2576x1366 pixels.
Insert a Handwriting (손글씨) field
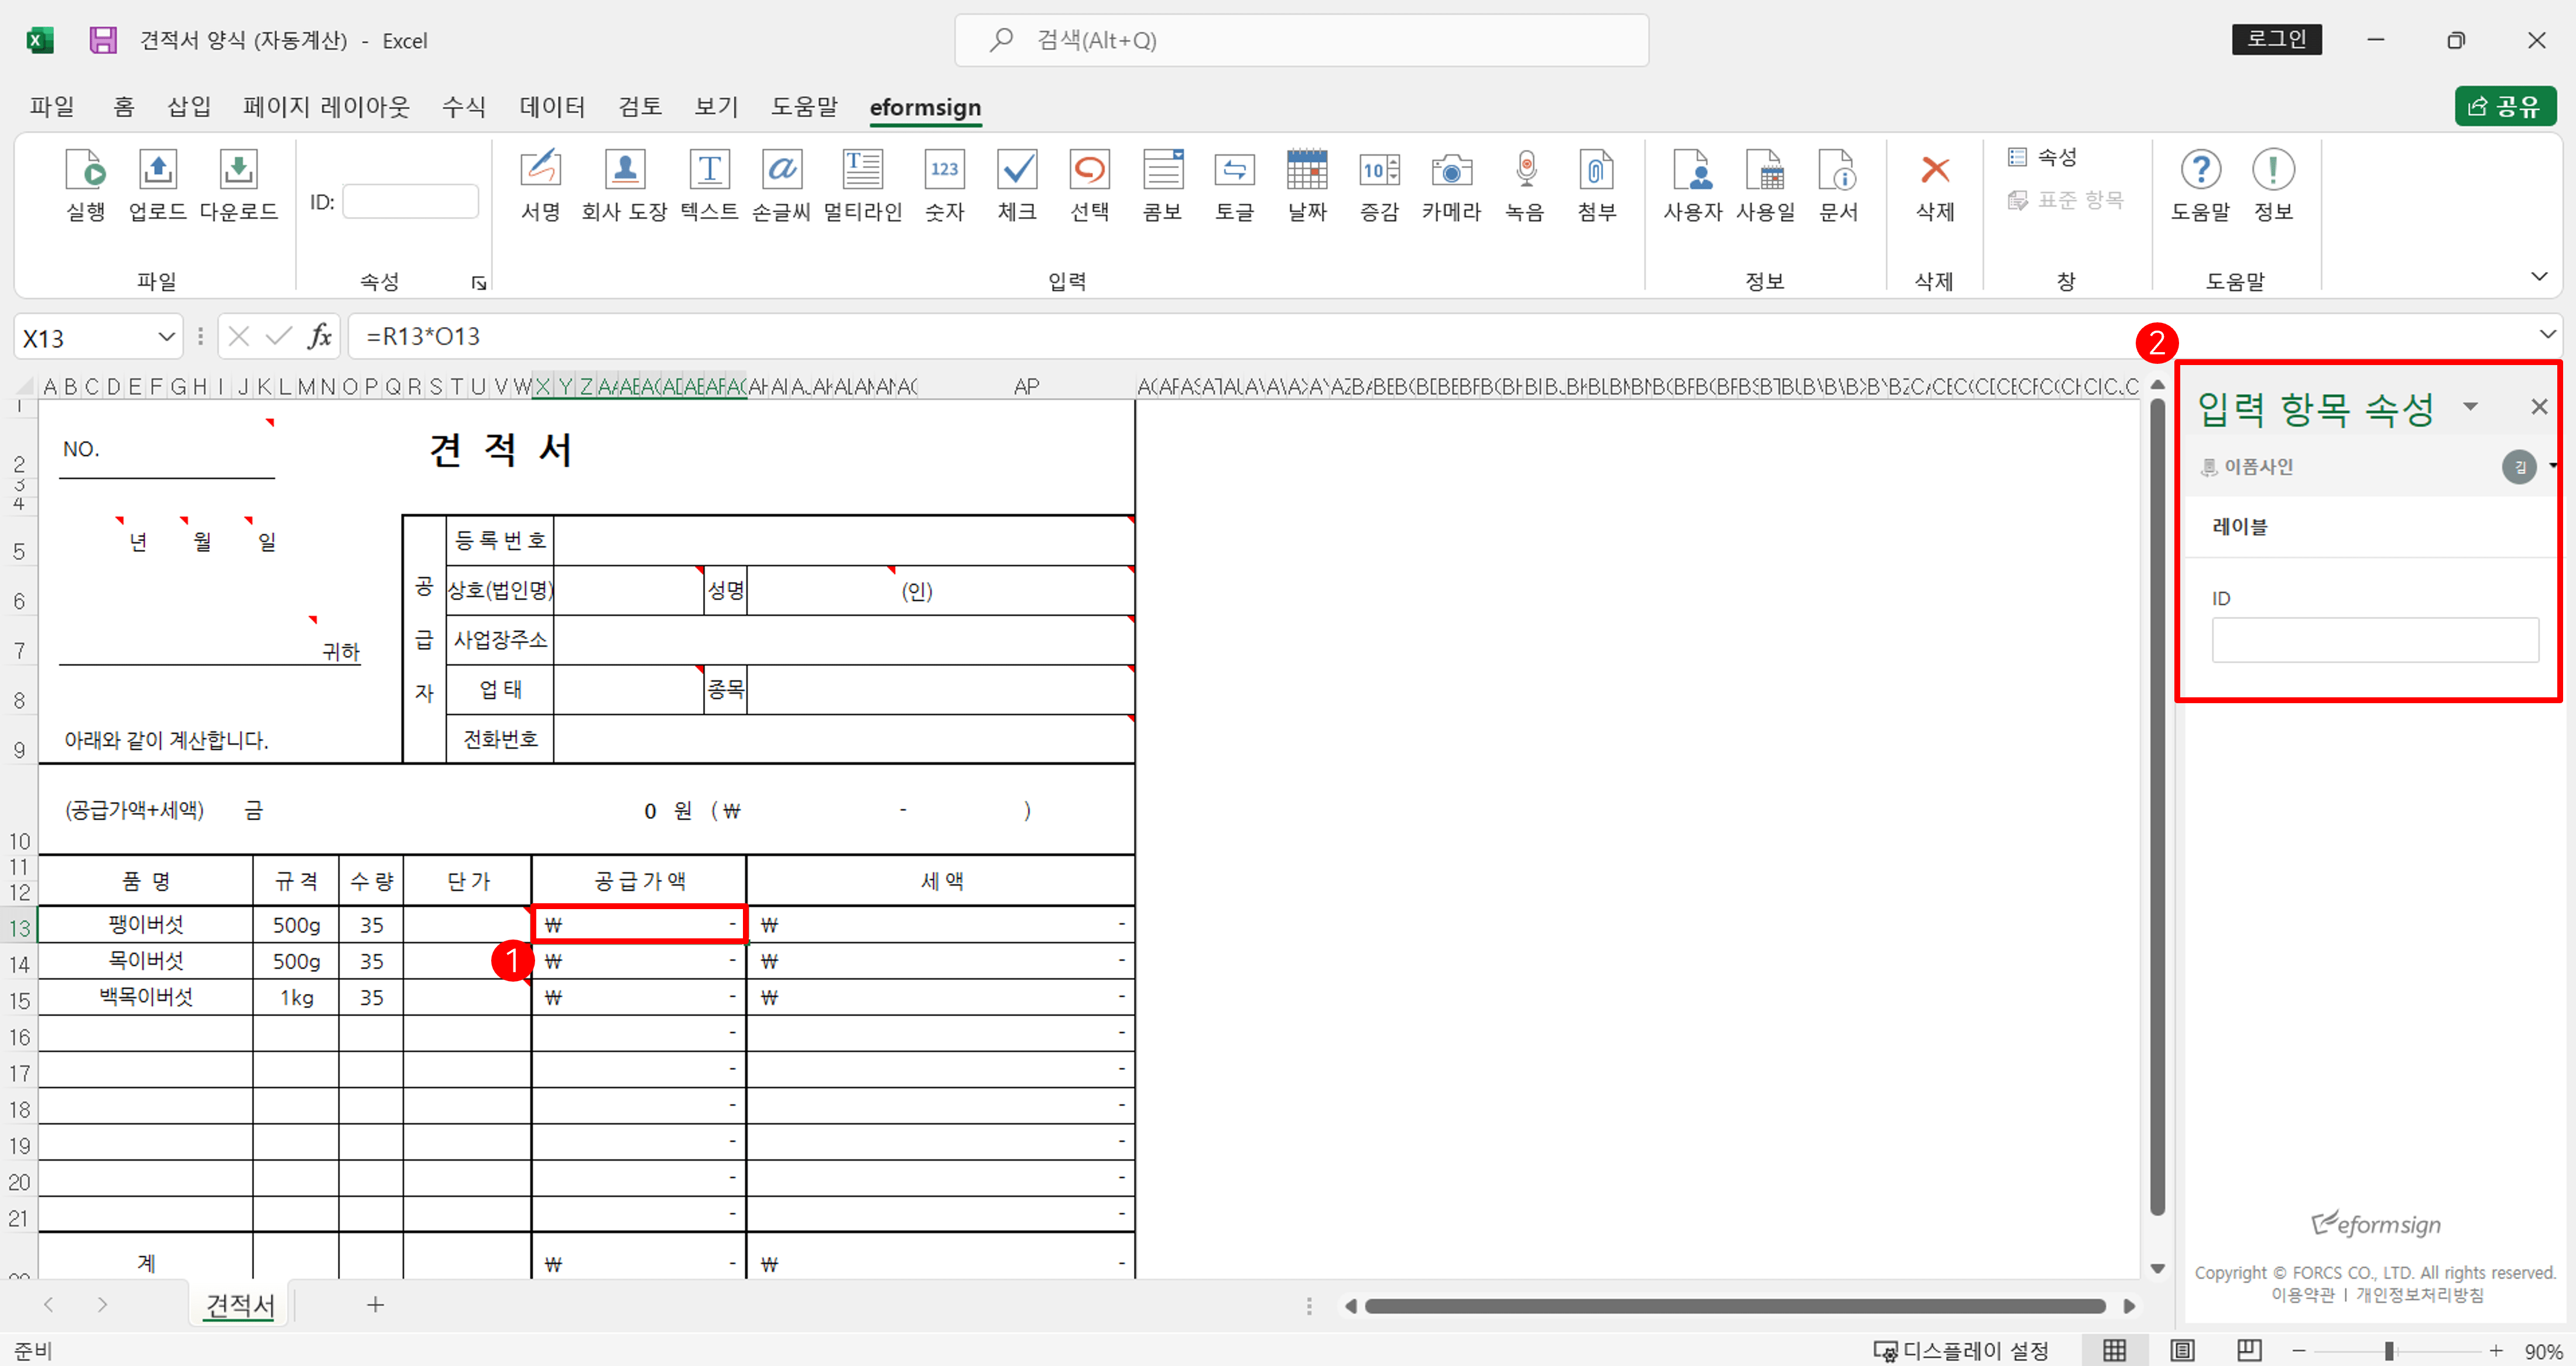click(x=781, y=185)
